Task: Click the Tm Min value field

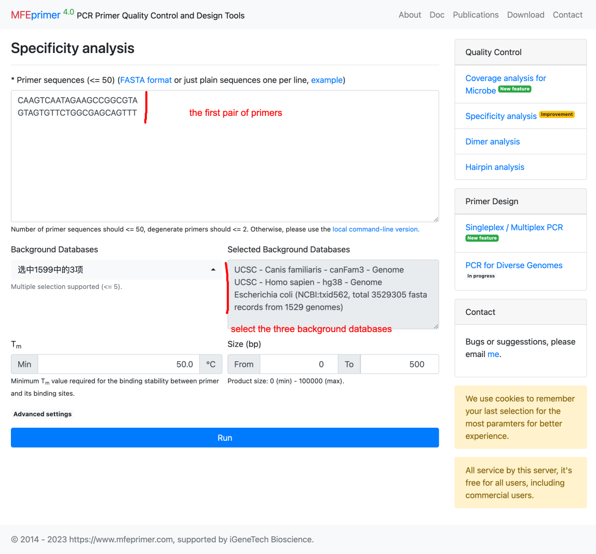Action: pyautogui.click(x=118, y=364)
